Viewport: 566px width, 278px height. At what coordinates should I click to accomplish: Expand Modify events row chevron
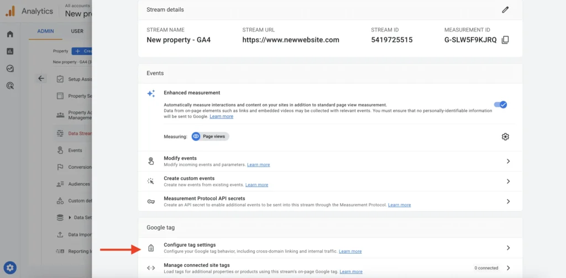[508, 161]
